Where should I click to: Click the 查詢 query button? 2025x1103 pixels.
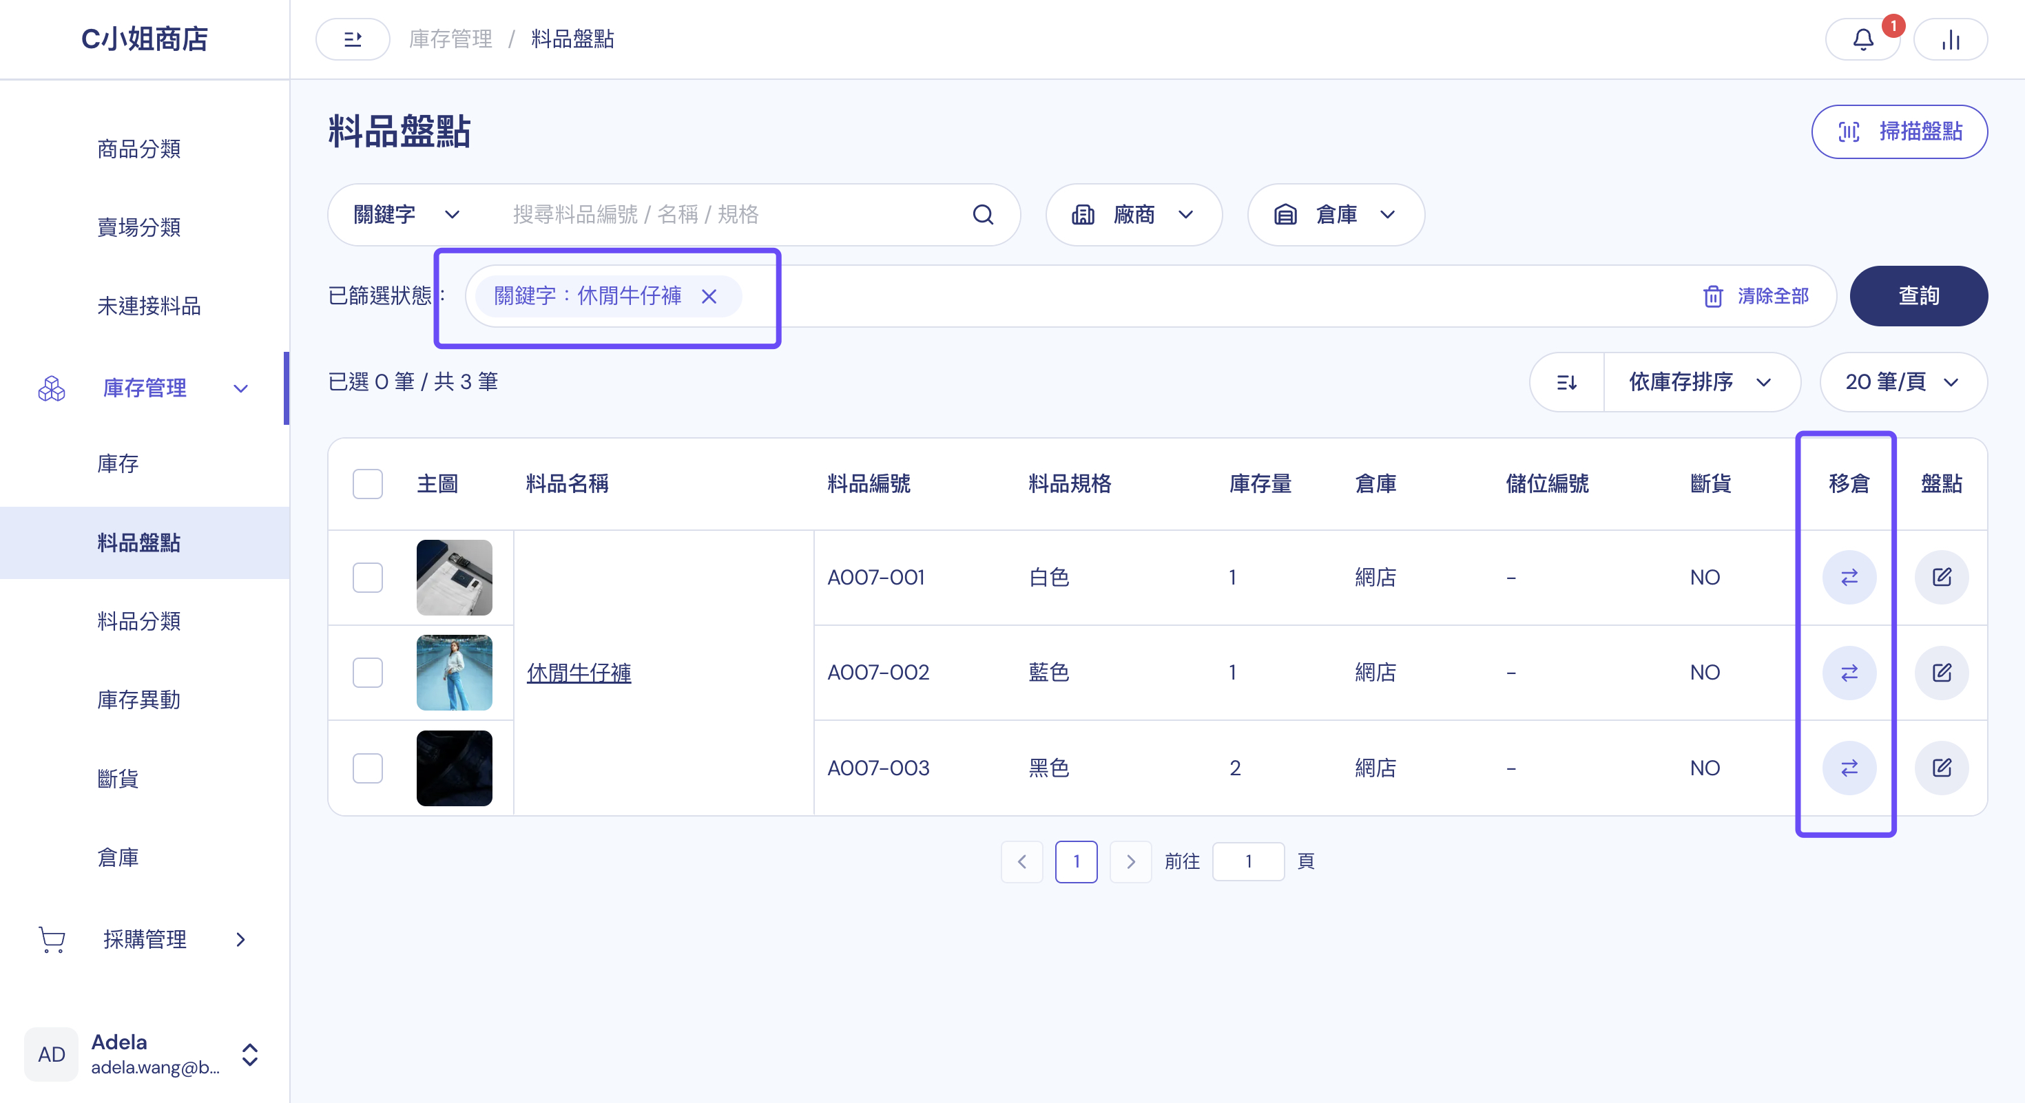click(x=1918, y=296)
